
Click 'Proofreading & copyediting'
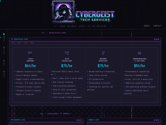click(x=137, y=72)
